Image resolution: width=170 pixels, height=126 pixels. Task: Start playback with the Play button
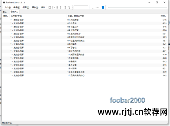pos(53,7)
